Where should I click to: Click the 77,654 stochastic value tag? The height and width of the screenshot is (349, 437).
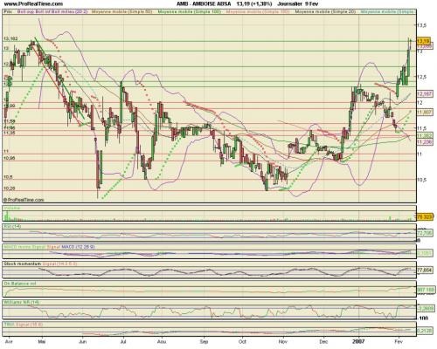(425, 270)
